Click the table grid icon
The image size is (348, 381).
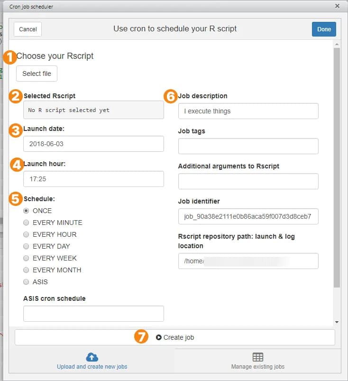click(257, 357)
